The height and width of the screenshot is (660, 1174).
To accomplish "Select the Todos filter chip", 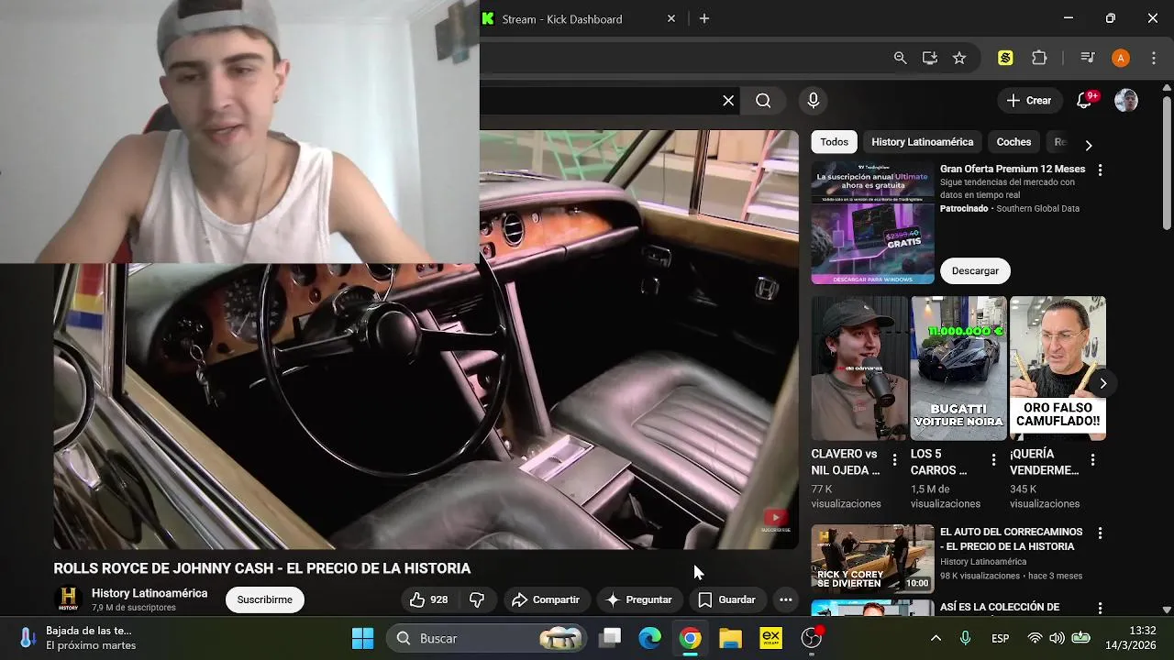I will coord(834,142).
